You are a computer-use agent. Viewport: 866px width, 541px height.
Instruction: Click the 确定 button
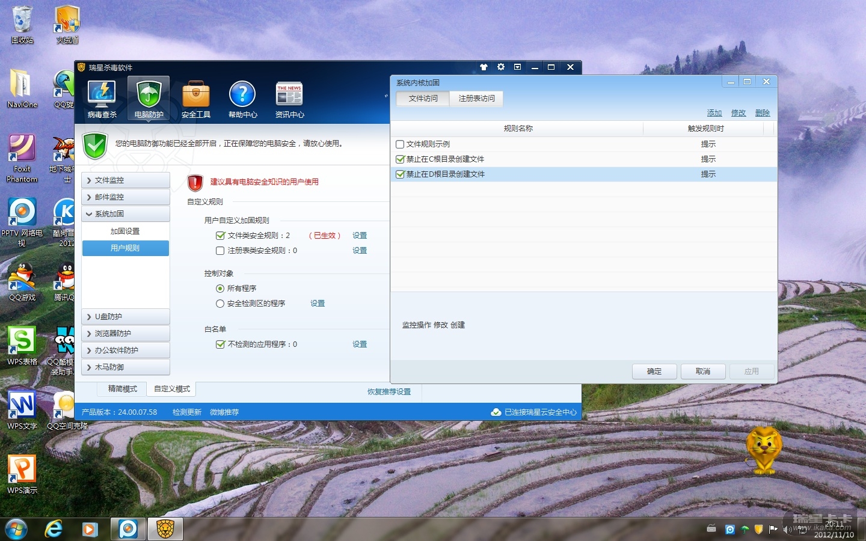[x=654, y=371]
